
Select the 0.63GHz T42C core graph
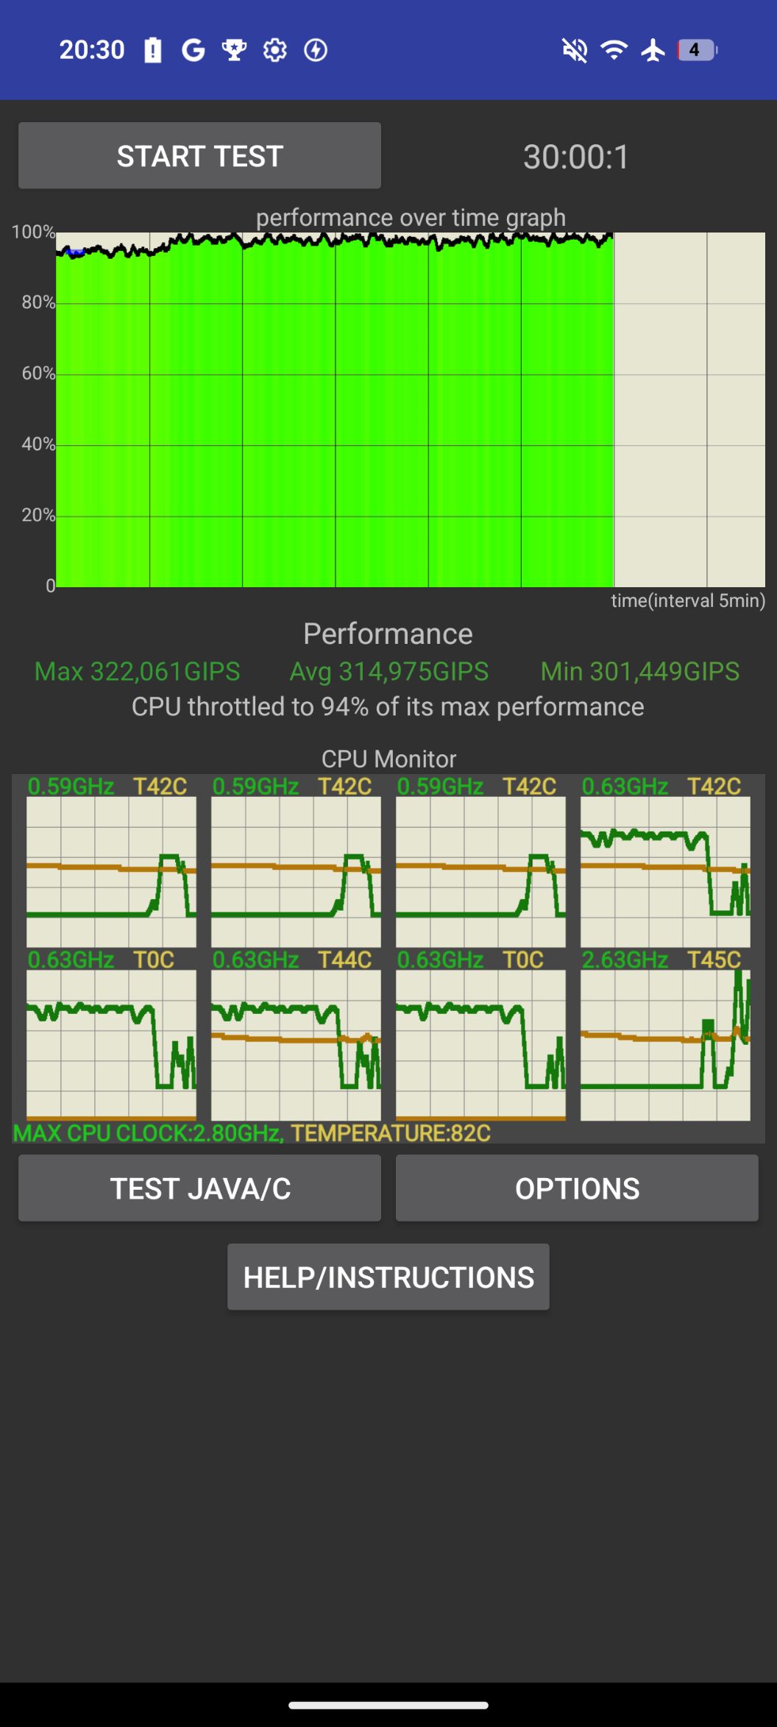coord(665,871)
